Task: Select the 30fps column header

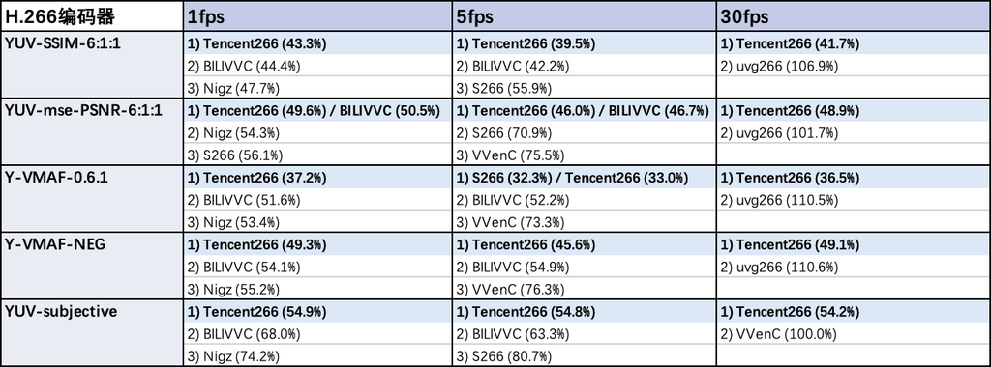Action: click(x=854, y=17)
